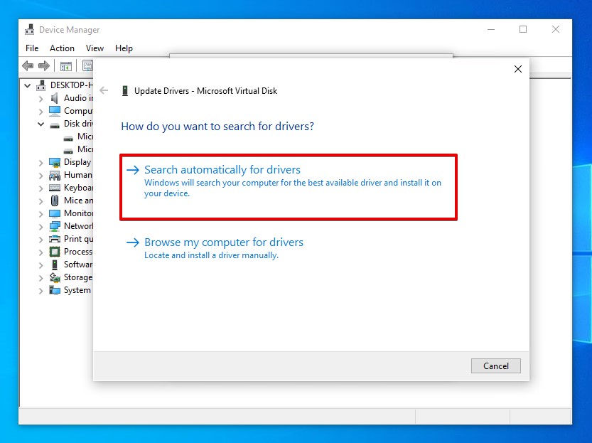Viewport: 592px width, 443px height.
Task: Click the Show/Hide console tree toolbar icon
Action: (x=65, y=66)
